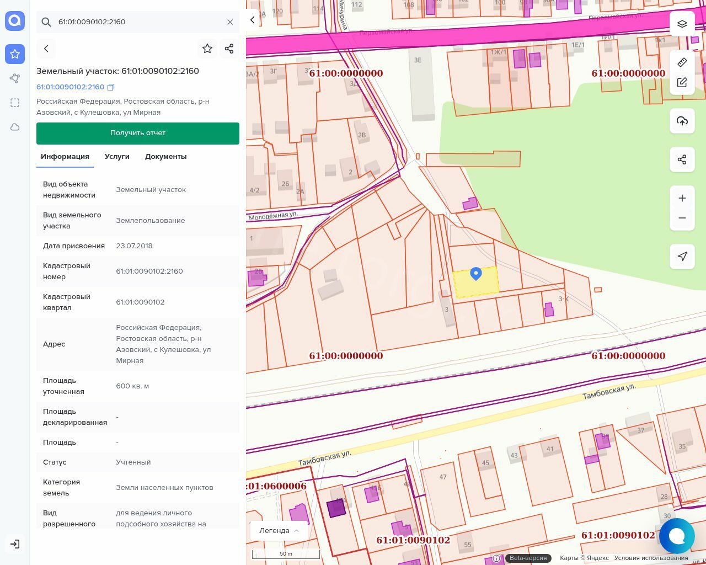Select the ruler measurement tool
Screen dimensions: 706x565
[682, 62]
